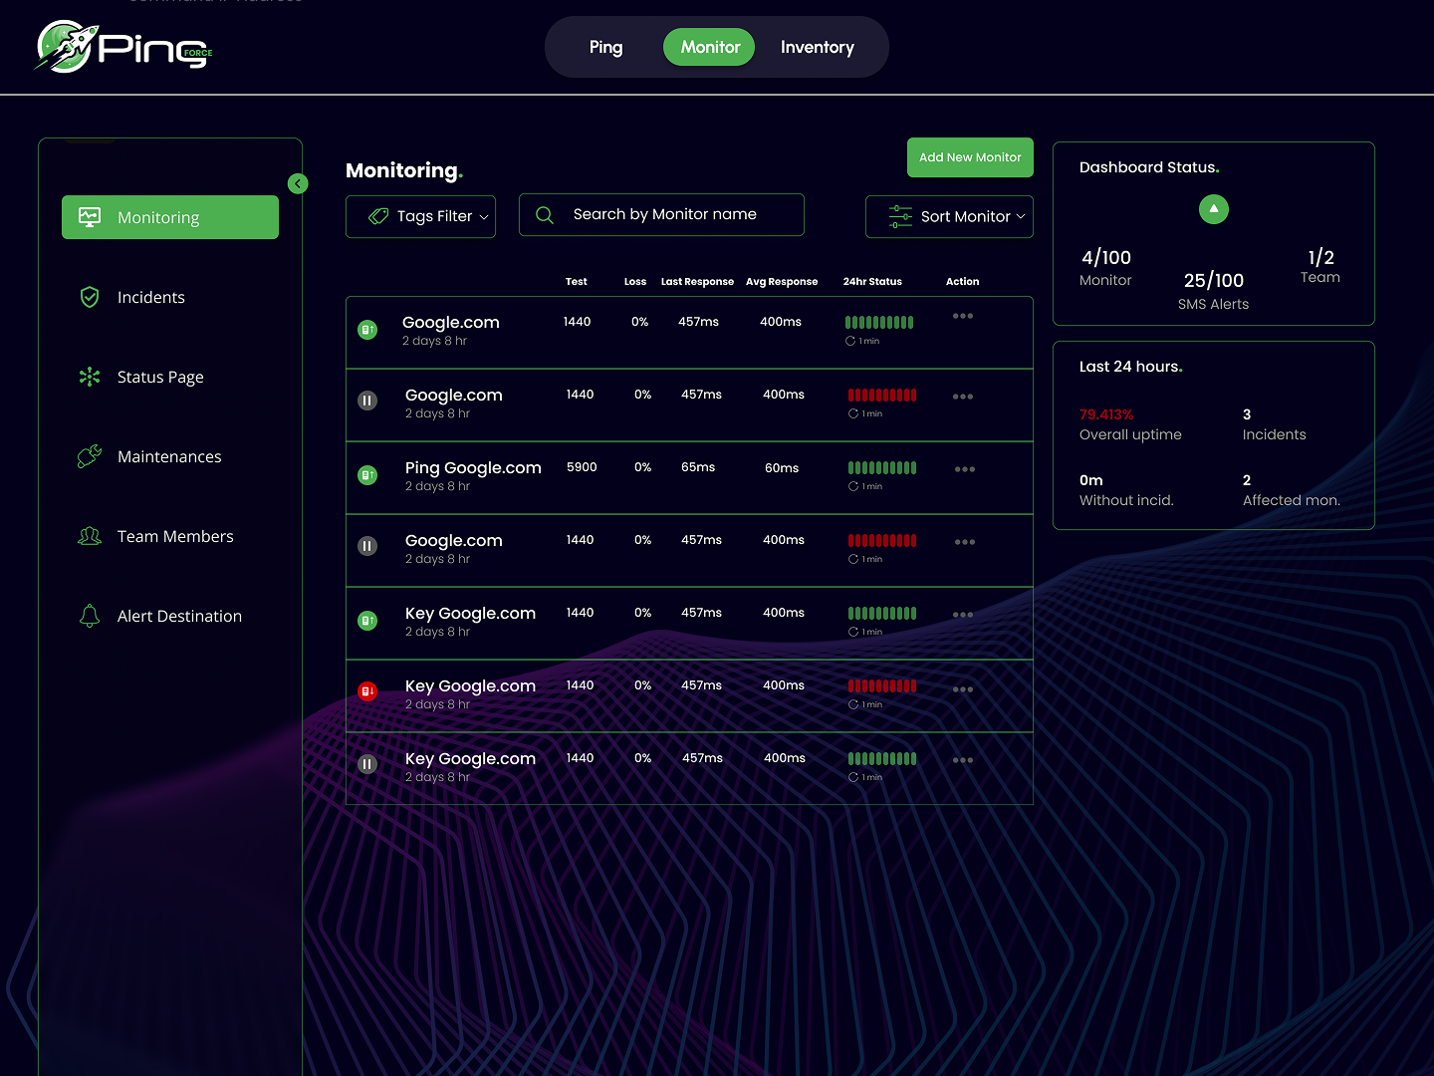Open the first active Google.com monitor name
The image size is (1434, 1076).
tap(450, 322)
